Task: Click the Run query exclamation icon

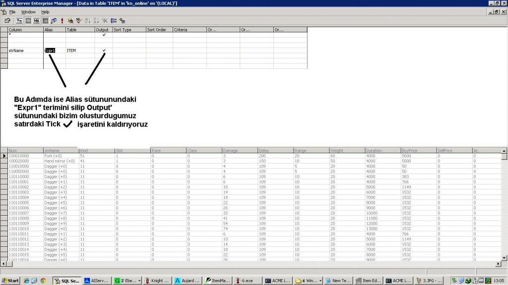Action: click(62, 21)
